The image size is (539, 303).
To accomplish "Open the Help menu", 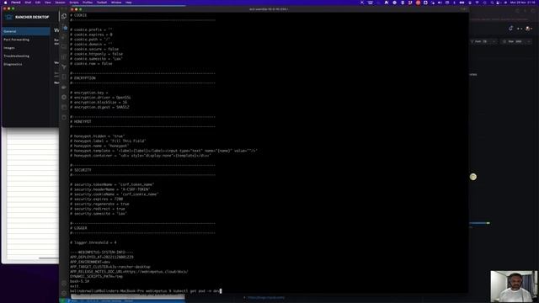I will pyautogui.click(x=128, y=3).
